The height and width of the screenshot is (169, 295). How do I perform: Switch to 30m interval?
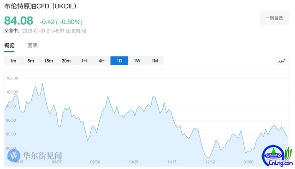tap(66, 61)
